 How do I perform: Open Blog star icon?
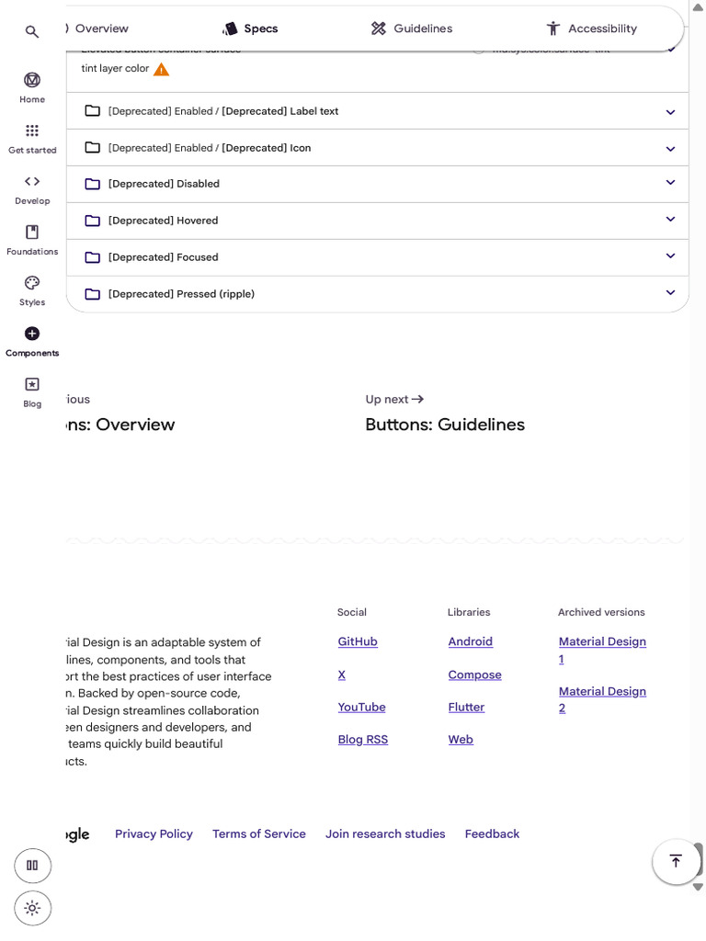pyautogui.click(x=32, y=384)
